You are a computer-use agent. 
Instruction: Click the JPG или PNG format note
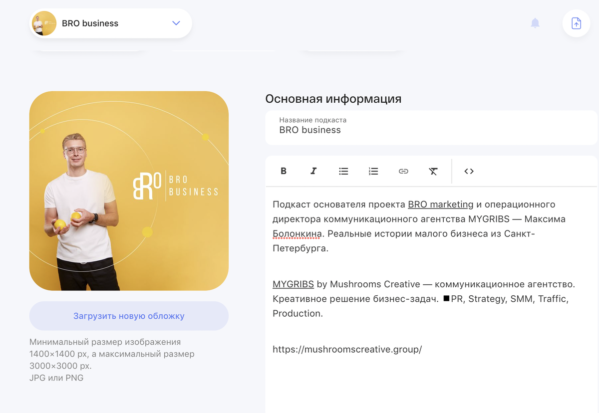56,378
